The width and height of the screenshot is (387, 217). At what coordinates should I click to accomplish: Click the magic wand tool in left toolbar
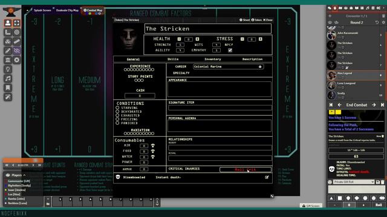point(8,97)
